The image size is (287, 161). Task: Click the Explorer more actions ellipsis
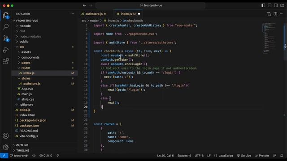[x=72, y=14]
